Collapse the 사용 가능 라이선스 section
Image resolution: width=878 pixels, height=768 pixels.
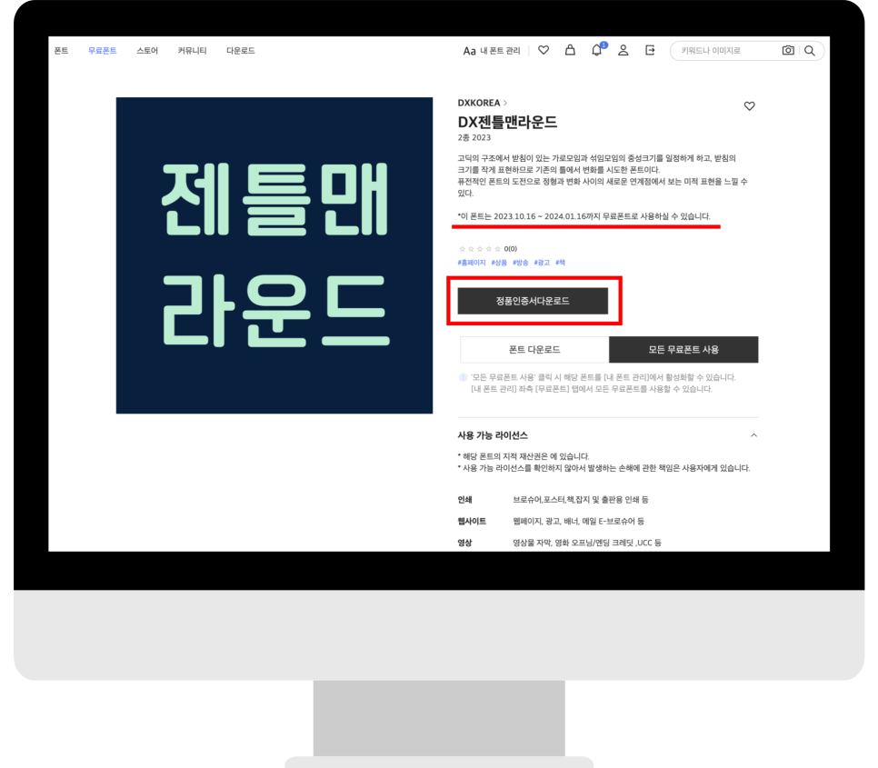tap(753, 435)
